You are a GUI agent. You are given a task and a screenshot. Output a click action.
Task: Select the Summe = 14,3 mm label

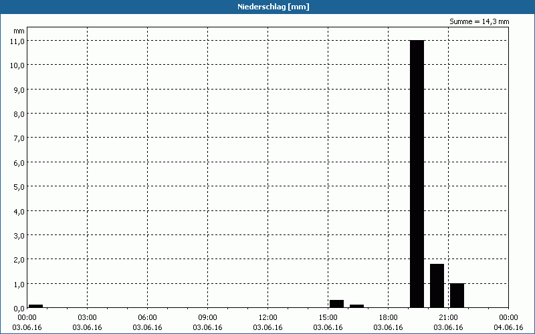tap(479, 21)
